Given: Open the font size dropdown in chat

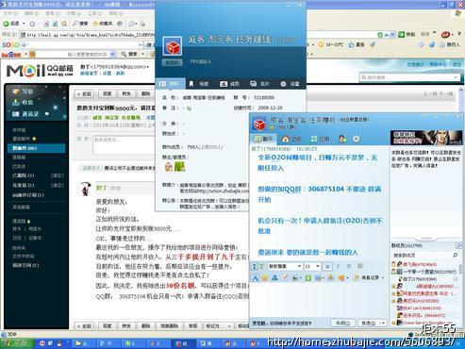Looking at the screenshot, I should click(318, 266).
